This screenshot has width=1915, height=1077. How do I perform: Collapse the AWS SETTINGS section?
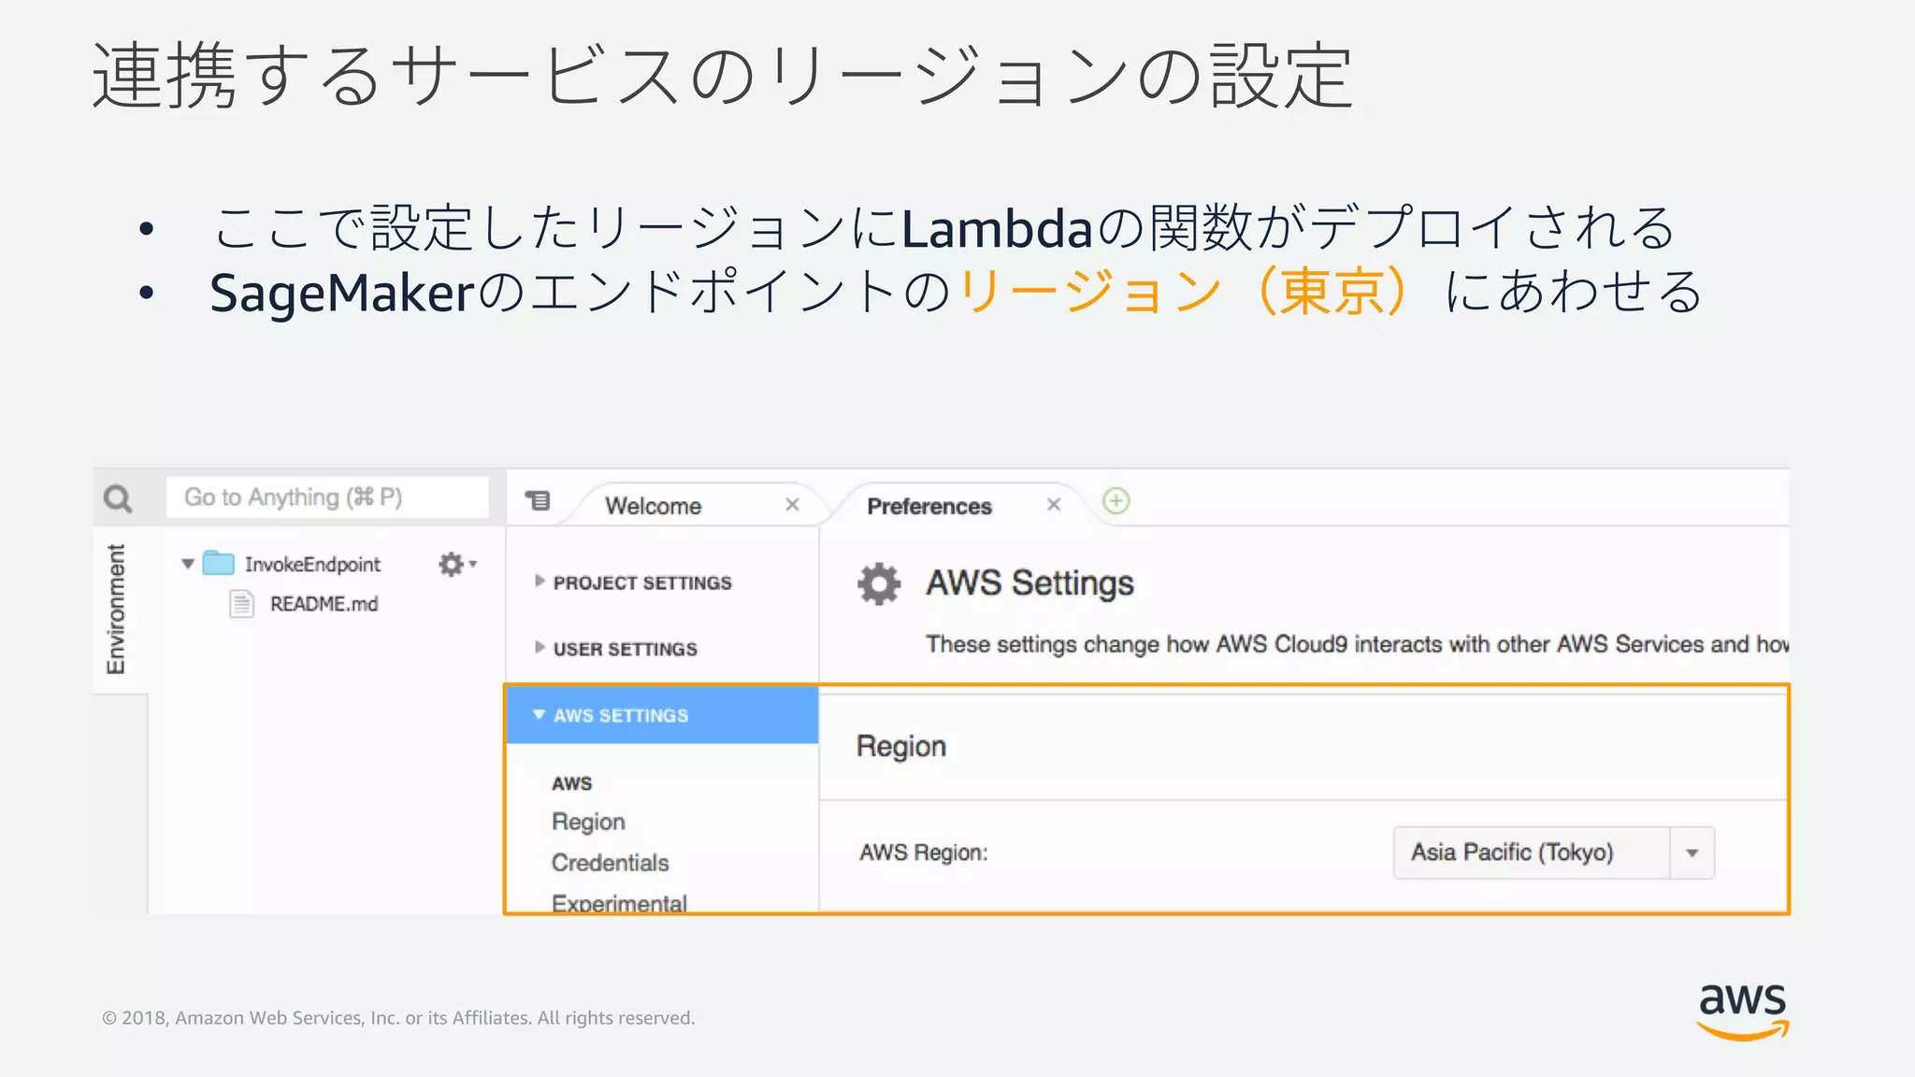pyautogui.click(x=662, y=715)
